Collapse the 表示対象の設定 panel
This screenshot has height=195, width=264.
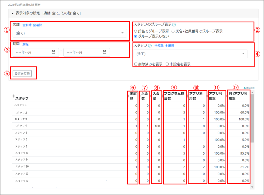coord(12,13)
